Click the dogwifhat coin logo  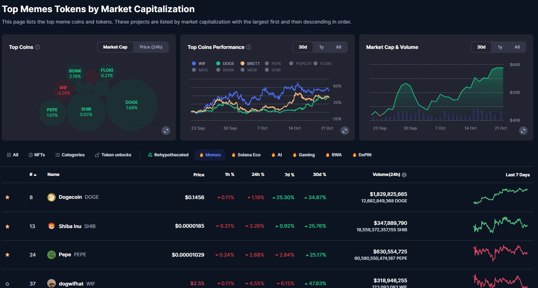tap(52, 284)
